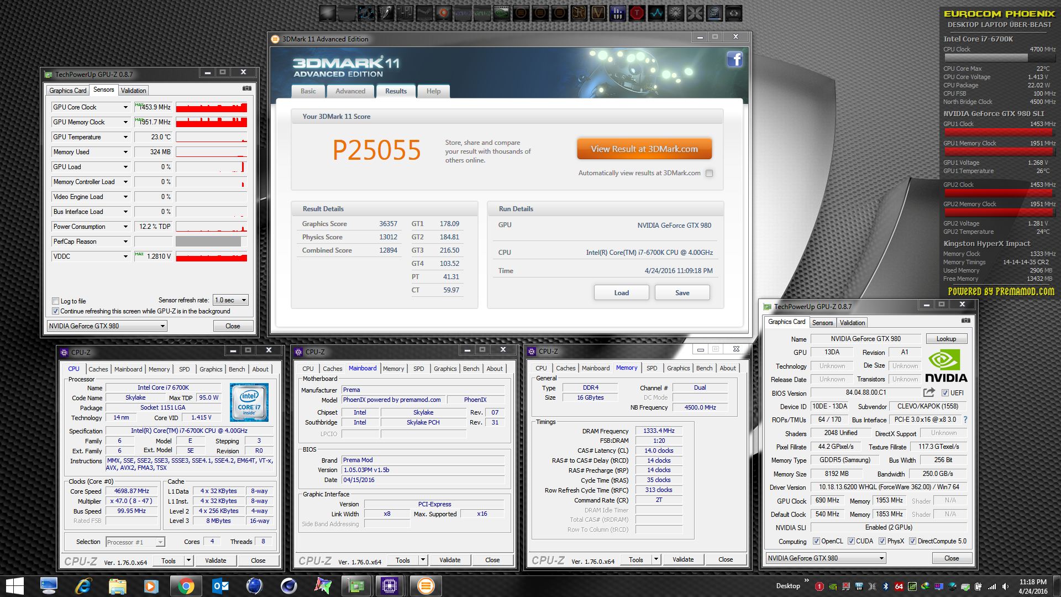Click Validate in CPU-Z Mainboard window
This screenshot has width=1061, height=597.
click(450, 560)
